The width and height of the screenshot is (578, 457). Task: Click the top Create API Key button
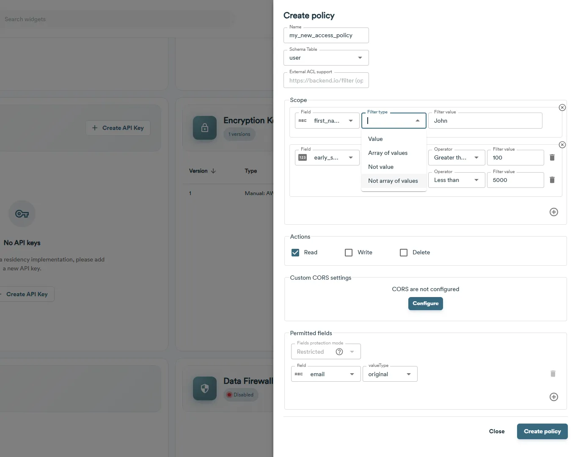coord(118,128)
